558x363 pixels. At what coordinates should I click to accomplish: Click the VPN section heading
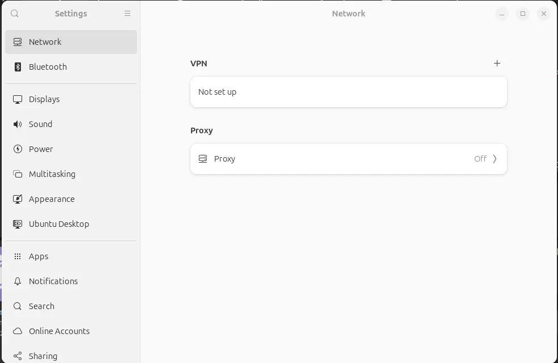pyautogui.click(x=199, y=64)
